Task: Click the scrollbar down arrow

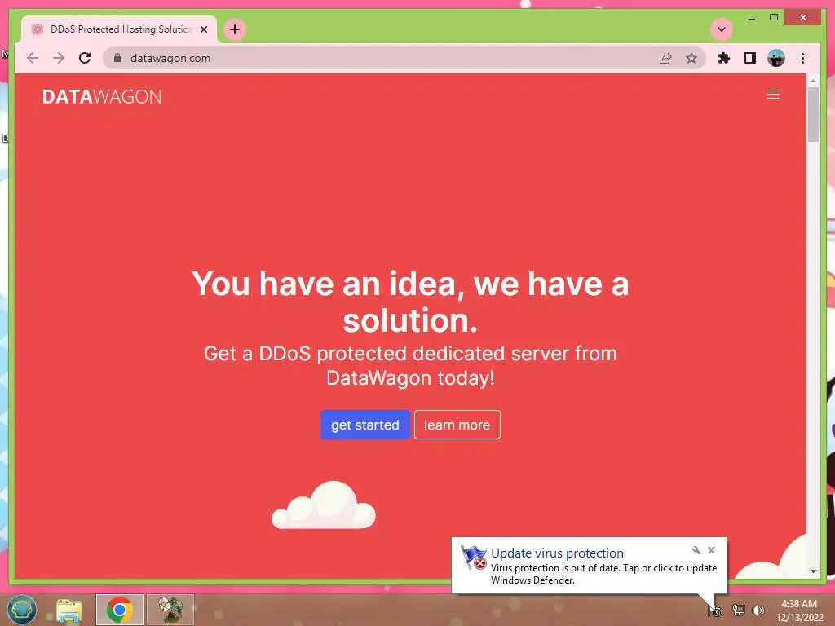Action: 813,571
